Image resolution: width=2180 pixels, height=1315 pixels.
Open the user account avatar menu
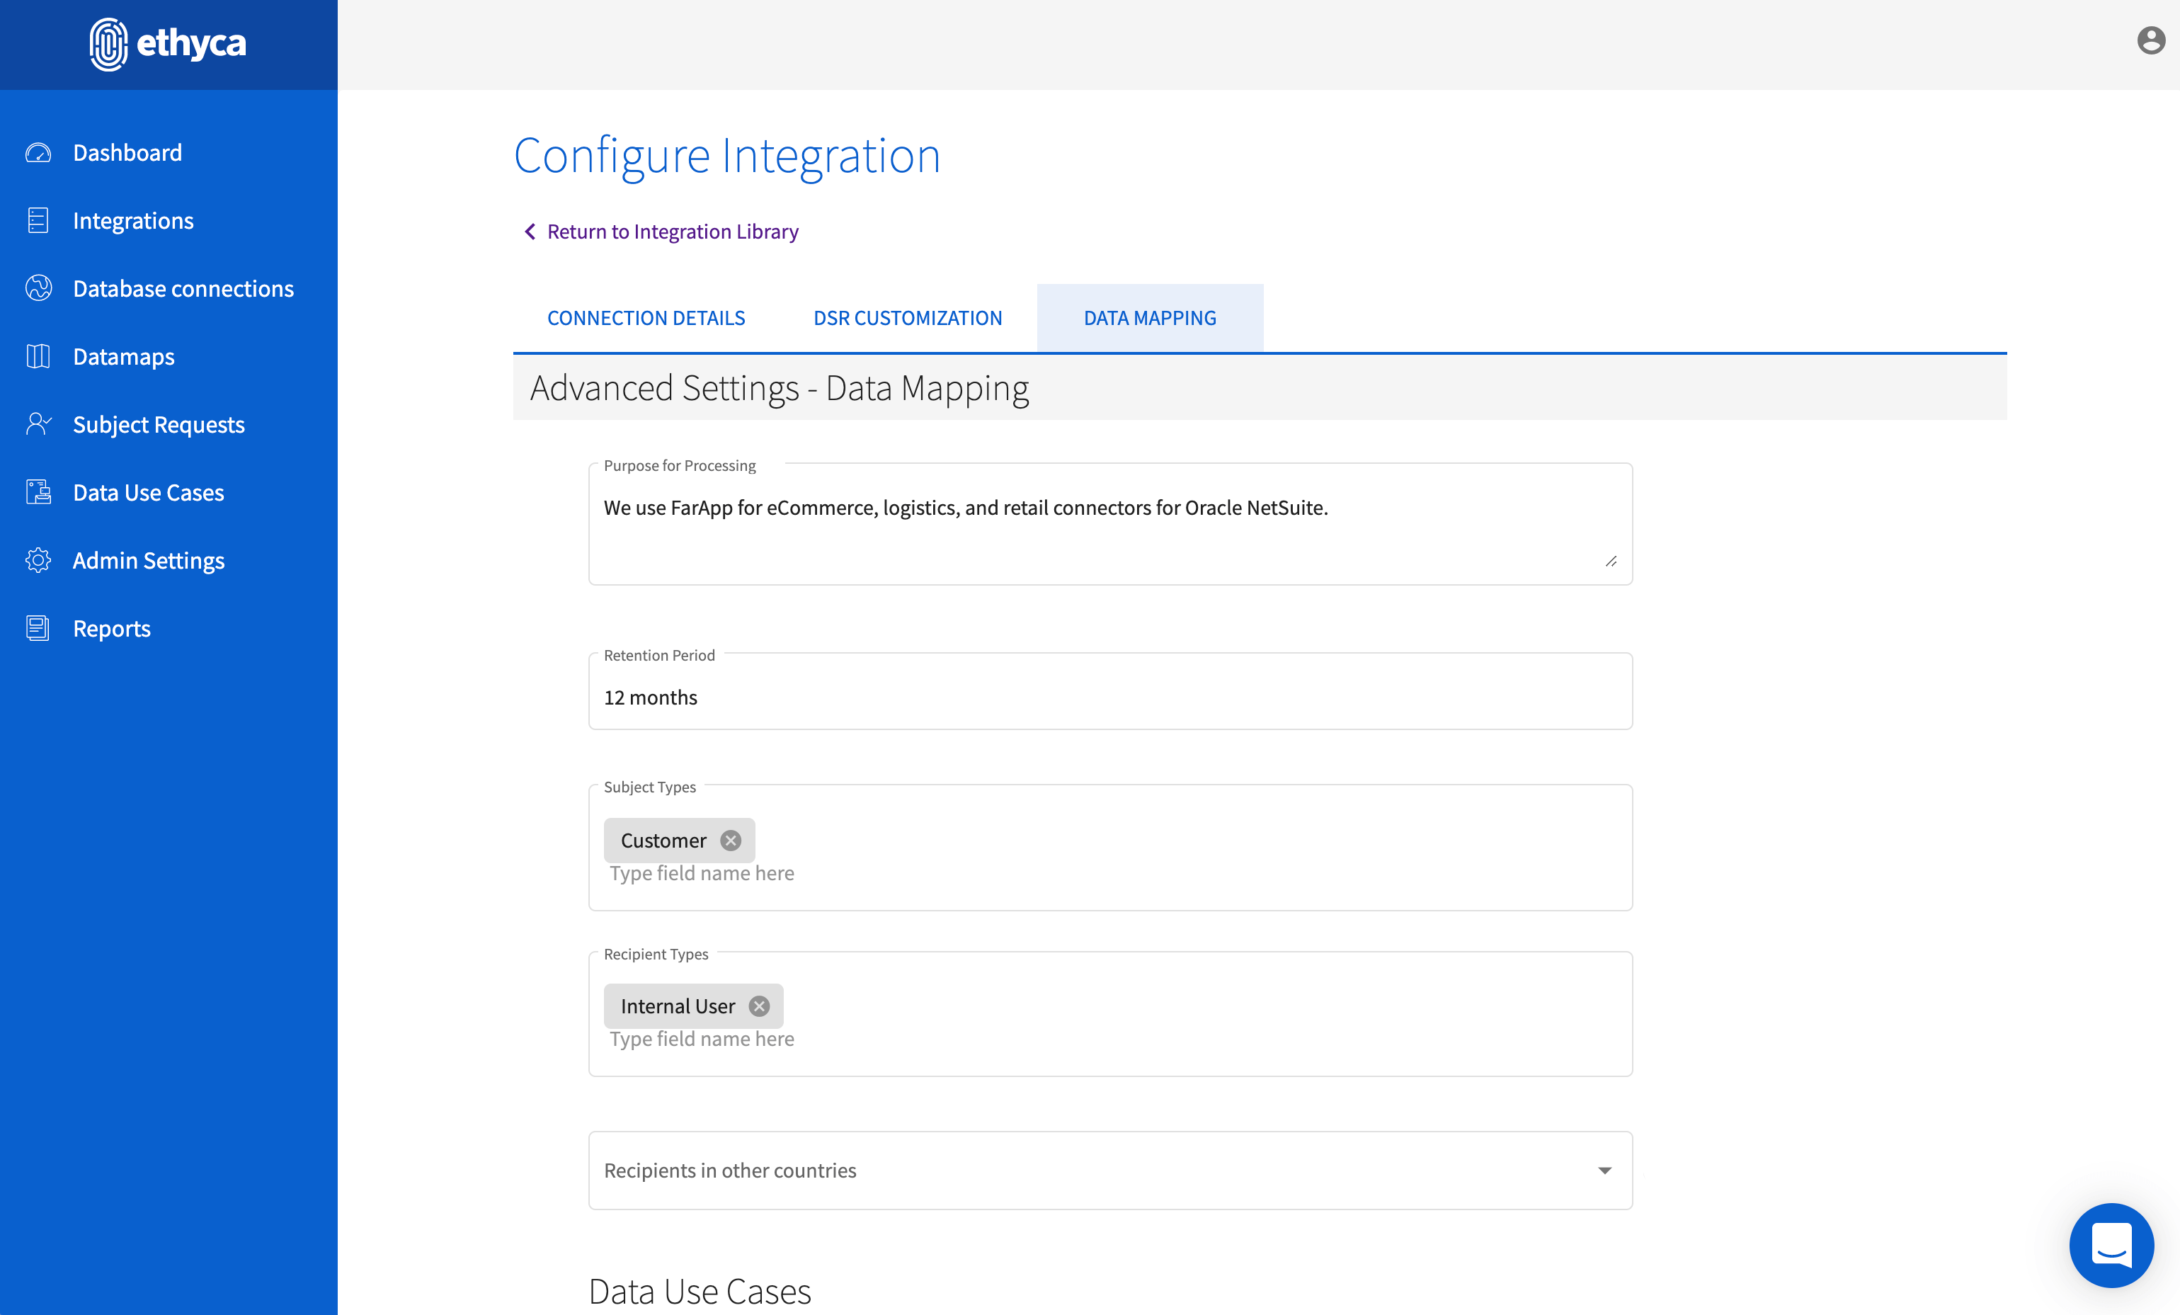(x=2150, y=40)
